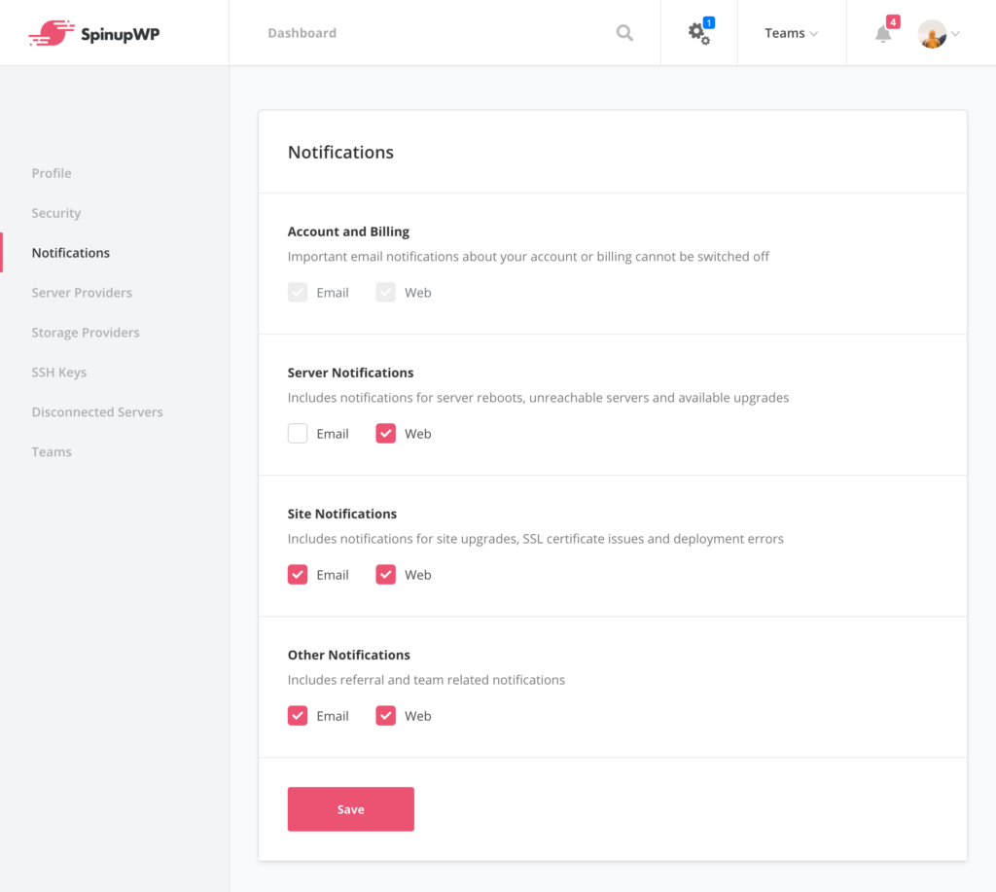The height and width of the screenshot is (892, 996).
Task: Go to Dashboard in header
Action: coord(302,33)
